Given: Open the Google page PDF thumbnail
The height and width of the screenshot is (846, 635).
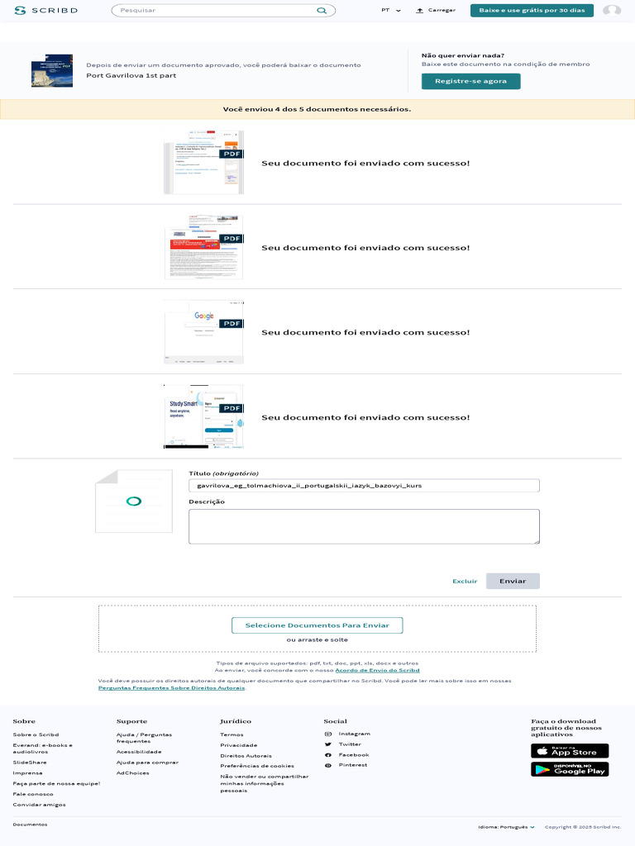Looking at the screenshot, I should [x=203, y=332].
